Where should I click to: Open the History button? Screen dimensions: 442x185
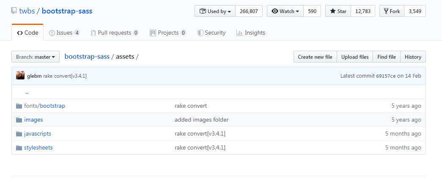click(x=413, y=57)
